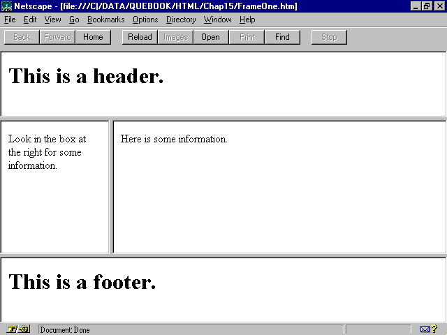Click the 'Here is some information.' text
Viewport: 447px width, 335px height.
tap(174, 139)
